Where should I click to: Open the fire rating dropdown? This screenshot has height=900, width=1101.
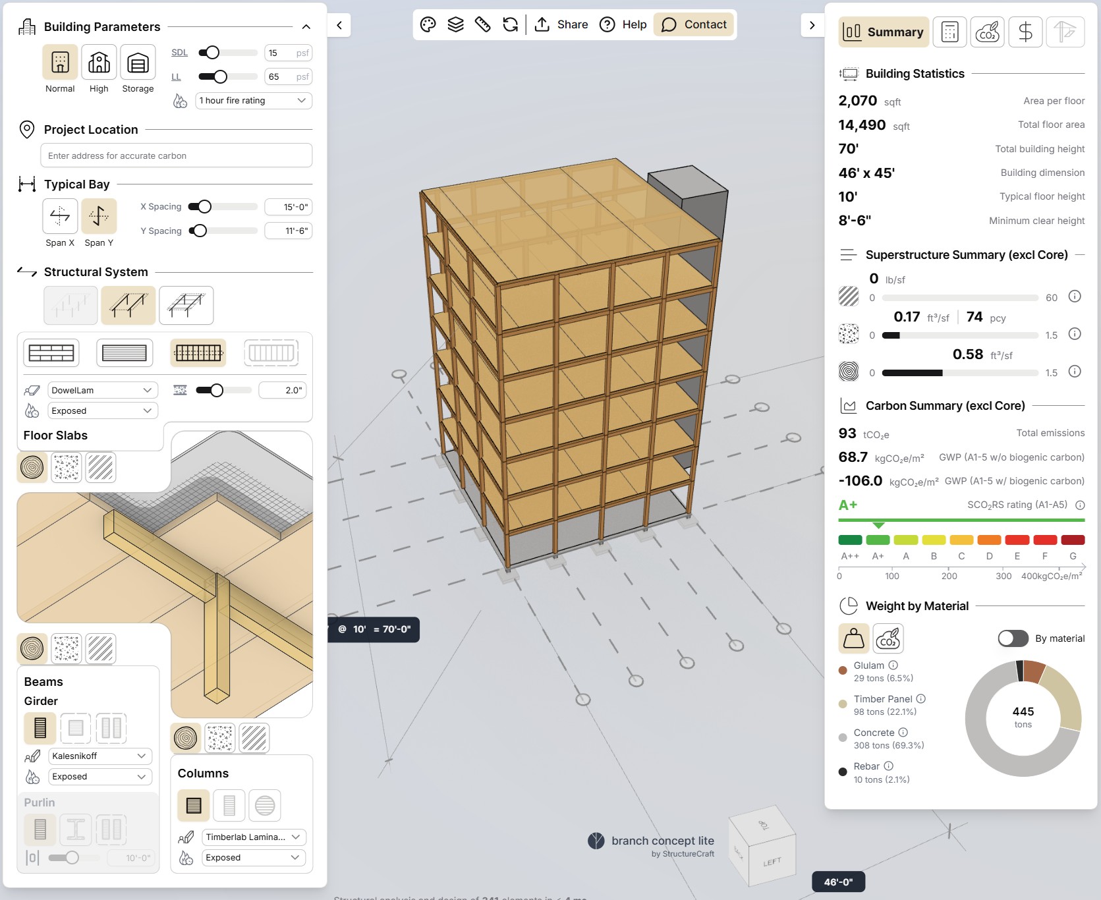coord(253,101)
